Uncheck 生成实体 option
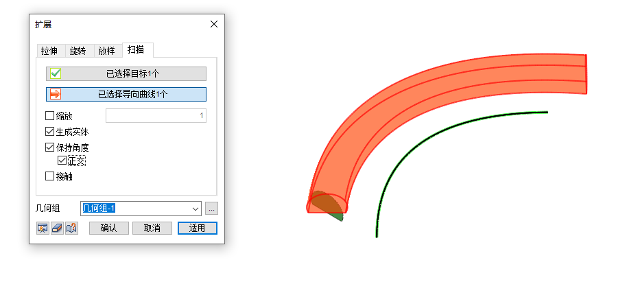Image resolution: width=638 pixels, height=282 pixels. pyautogui.click(x=49, y=132)
